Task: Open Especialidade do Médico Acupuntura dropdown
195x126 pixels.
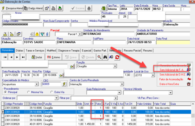Action: point(36,84)
